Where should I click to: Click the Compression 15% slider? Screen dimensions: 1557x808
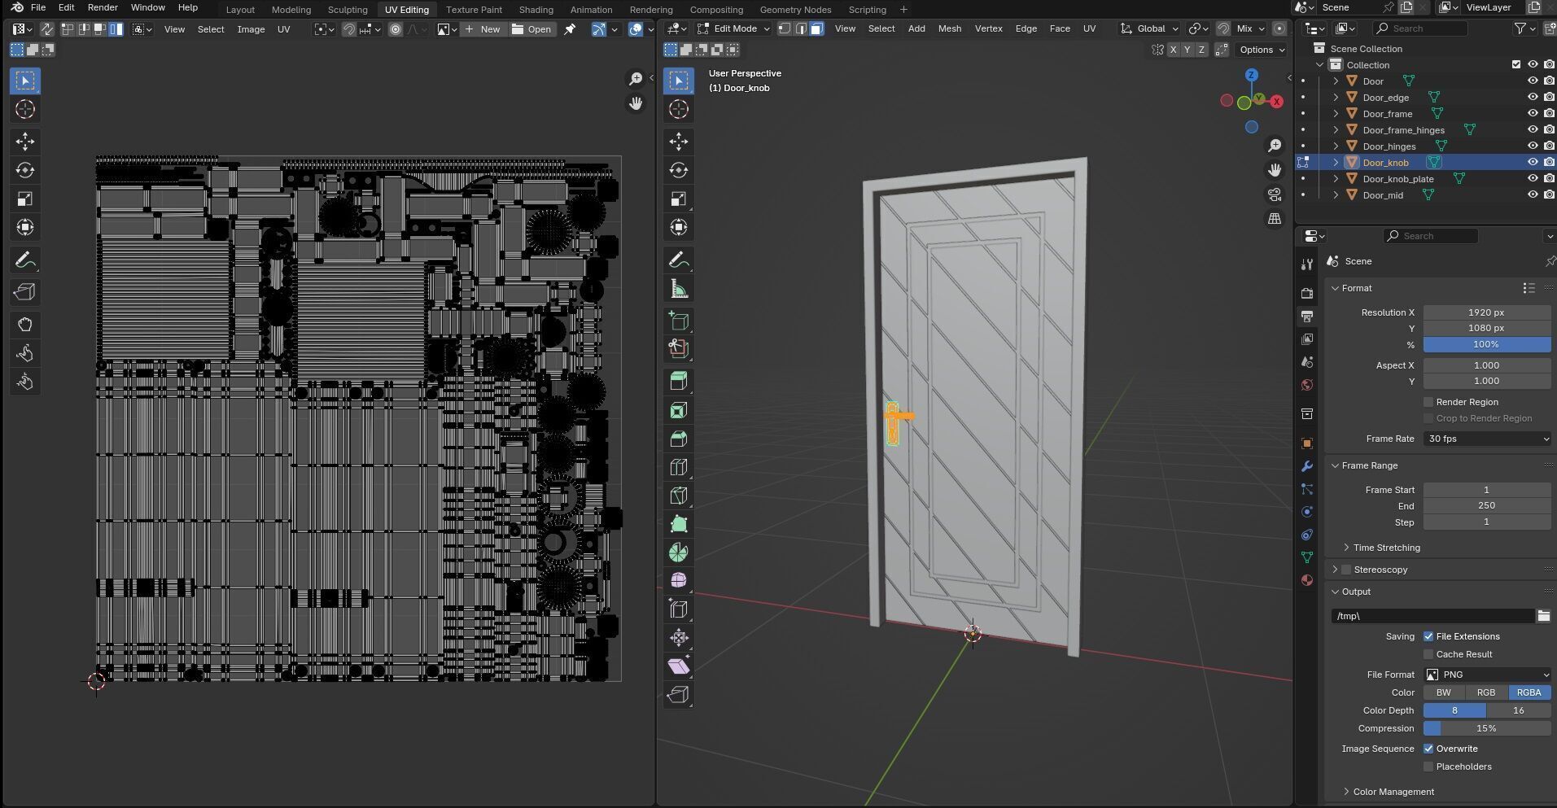point(1487,728)
